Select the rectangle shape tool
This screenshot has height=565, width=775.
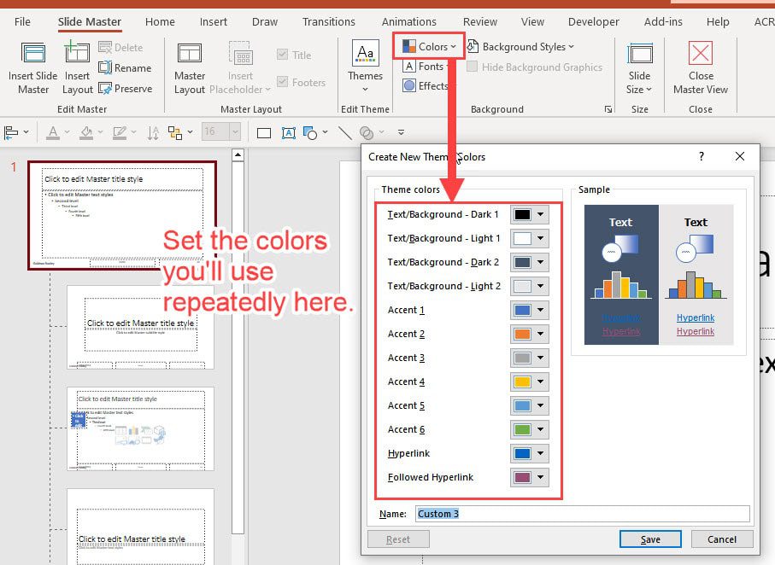pos(263,132)
